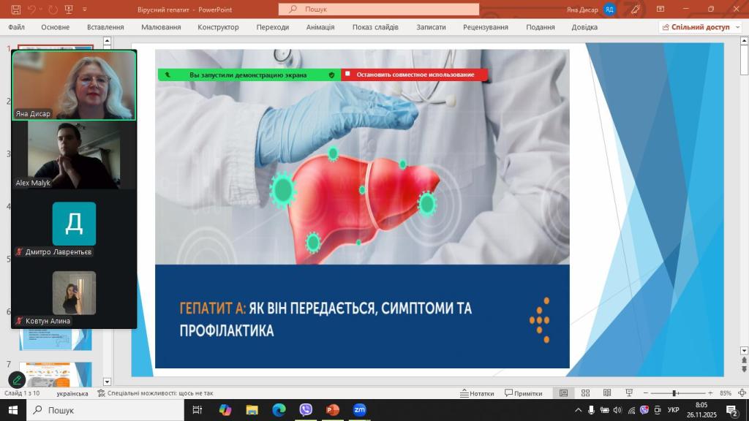Show hidden system tray icons
Image resolution: width=749 pixels, height=421 pixels.
(578, 410)
